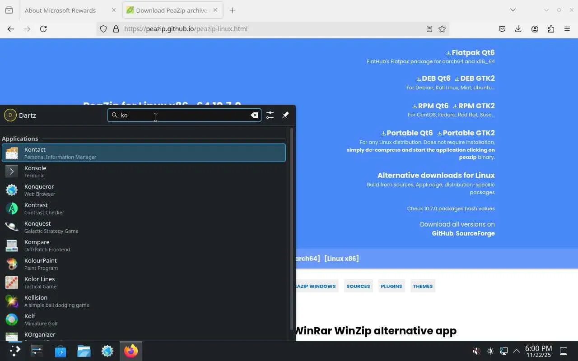Go to the THEMES page tab
This screenshot has height=361, width=578.
423,286
